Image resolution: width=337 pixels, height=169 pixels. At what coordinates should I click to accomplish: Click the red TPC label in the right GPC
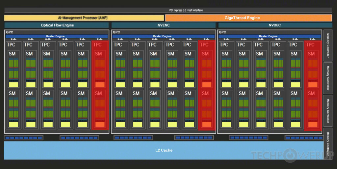click(x=310, y=45)
